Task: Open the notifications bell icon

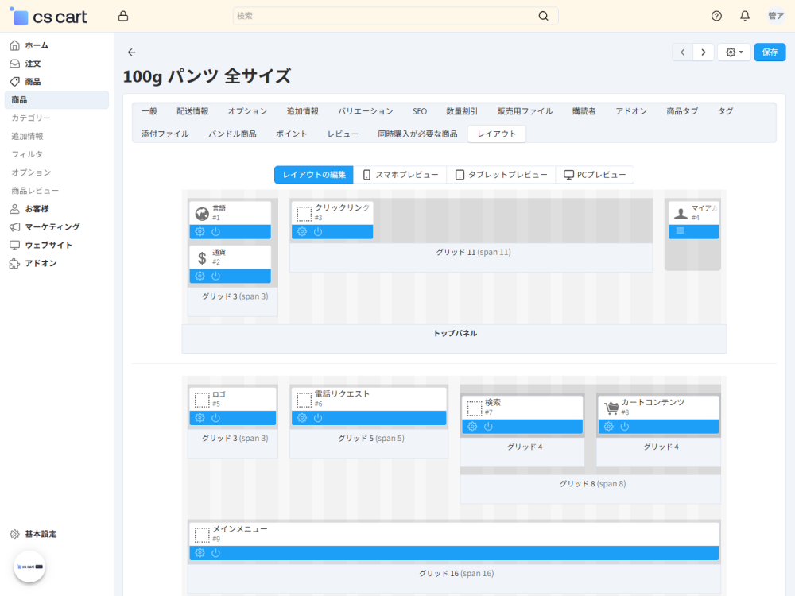Action: click(x=745, y=16)
